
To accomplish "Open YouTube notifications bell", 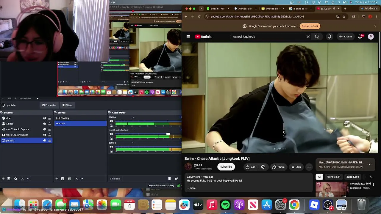I will click(360, 37).
